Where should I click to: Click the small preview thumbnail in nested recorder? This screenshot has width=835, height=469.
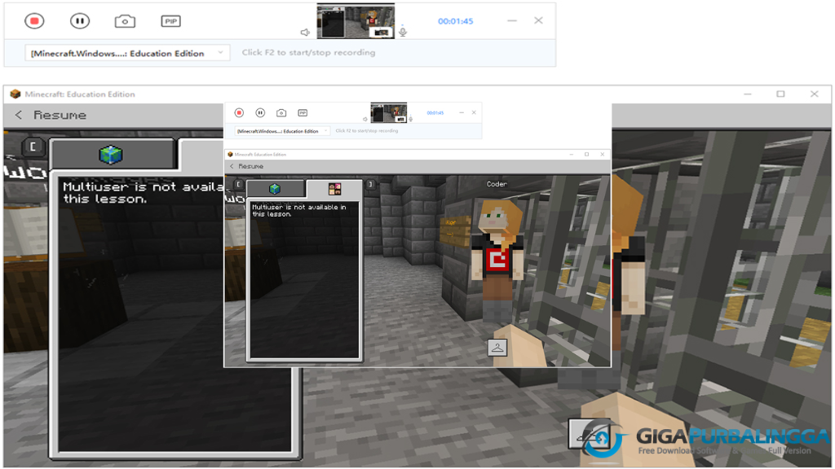[x=389, y=112]
